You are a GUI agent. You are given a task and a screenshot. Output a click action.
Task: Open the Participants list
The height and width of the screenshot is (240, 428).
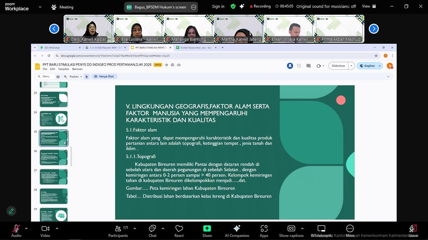118,231
